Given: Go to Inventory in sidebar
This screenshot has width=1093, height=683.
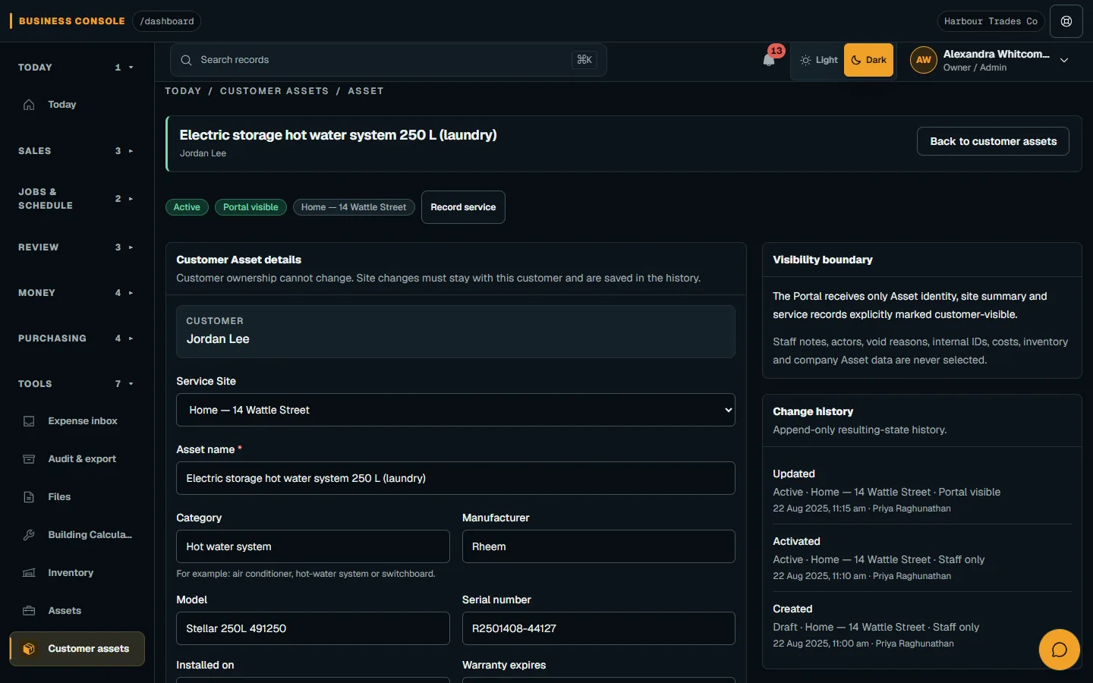Looking at the screenshot, I should click(77, 573).
